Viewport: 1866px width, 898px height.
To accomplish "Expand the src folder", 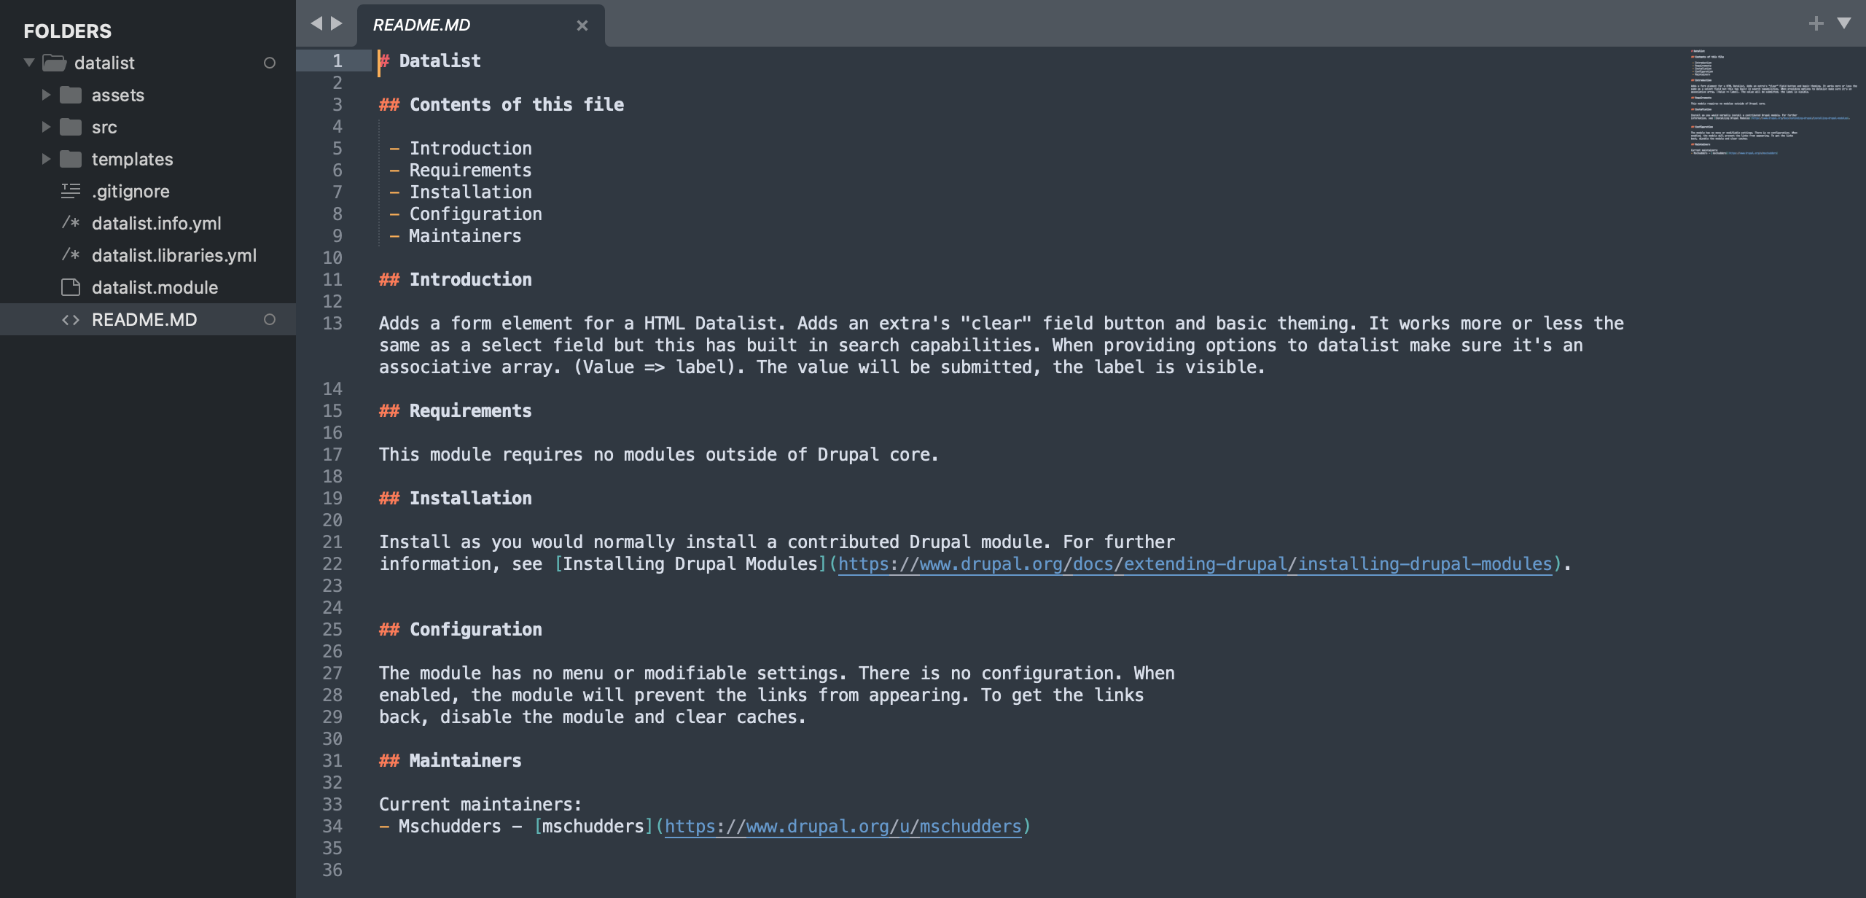I will [46, 127].
